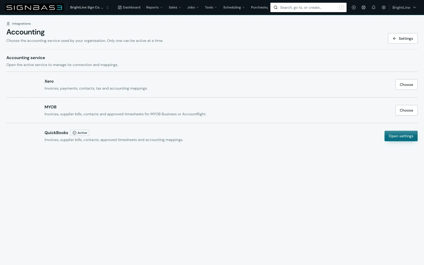Expand the Reports menu
The image size is (424, 265).
pos(154,7)
